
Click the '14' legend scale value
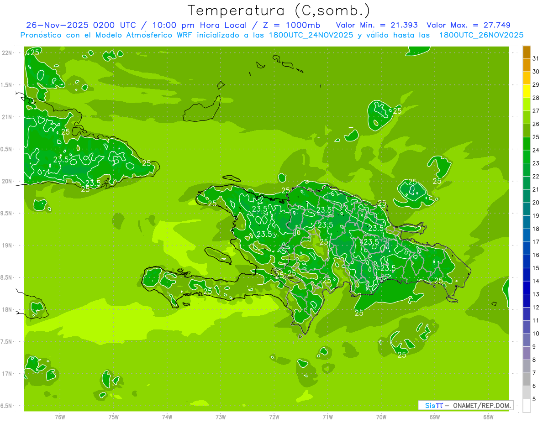[x=536, y=281]
